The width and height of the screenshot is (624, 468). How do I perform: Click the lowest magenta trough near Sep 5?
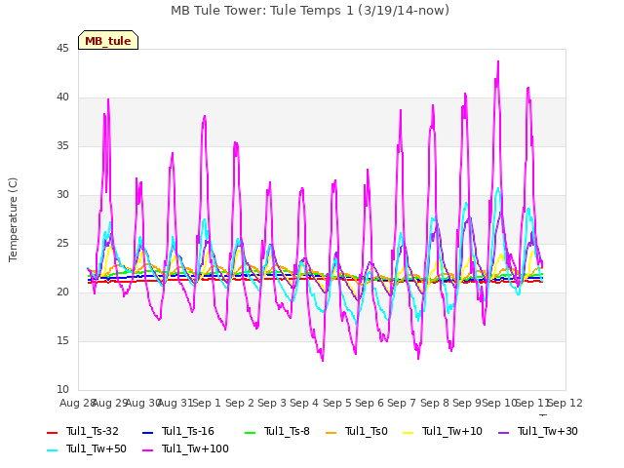(x=323, y=360)
